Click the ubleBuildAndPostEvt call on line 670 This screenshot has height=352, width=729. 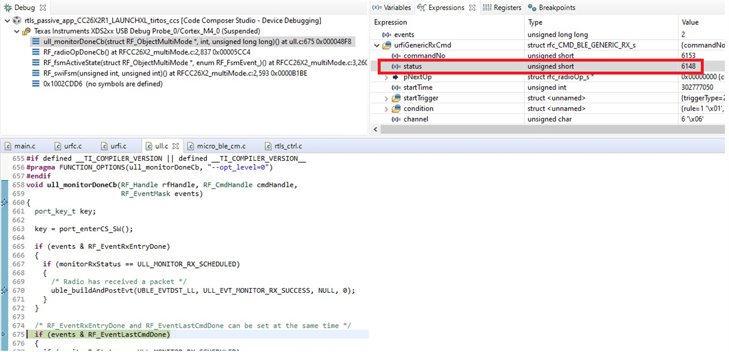[x=203, y=290]
